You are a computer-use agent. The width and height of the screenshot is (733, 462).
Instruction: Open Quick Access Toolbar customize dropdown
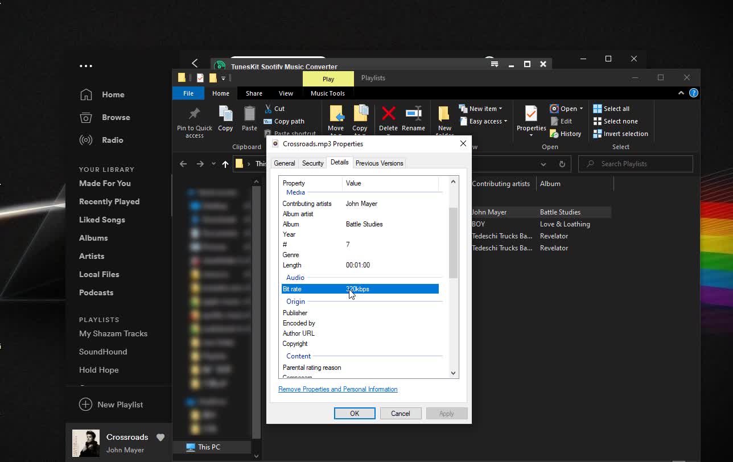(x=224, y=78)
